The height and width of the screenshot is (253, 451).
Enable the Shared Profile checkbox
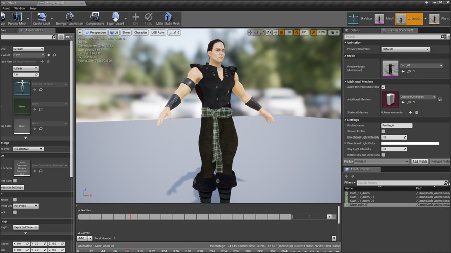383,131
